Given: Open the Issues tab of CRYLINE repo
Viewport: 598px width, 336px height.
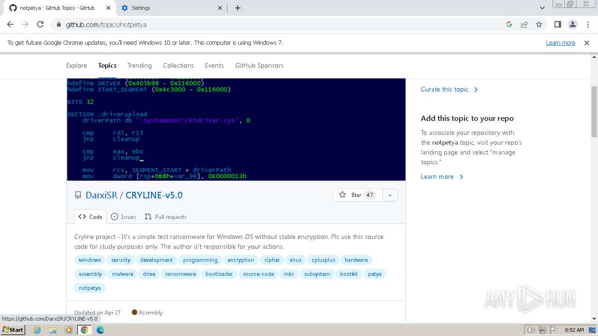Looking at the screenshot, I should (123, 217).
